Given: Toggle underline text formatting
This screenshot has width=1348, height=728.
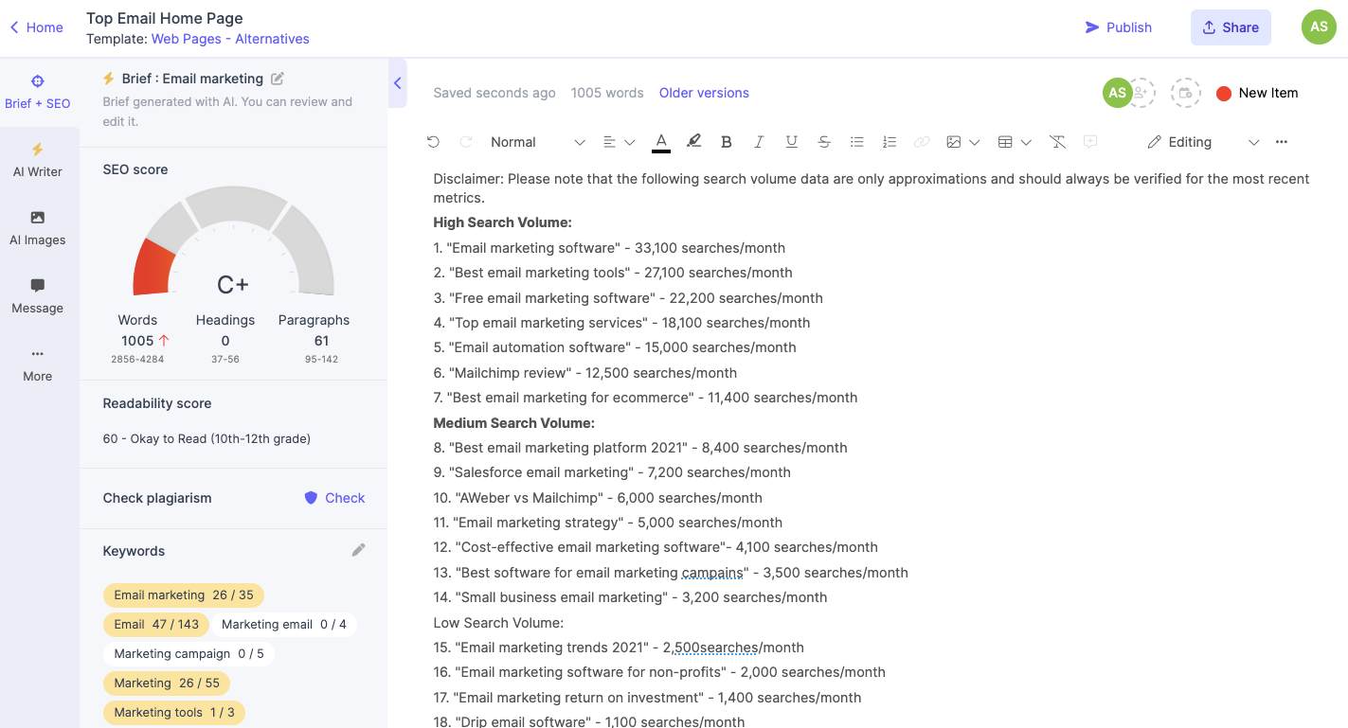Looking at the screenshot, I should pyautogui.click(x=791, y=142).
